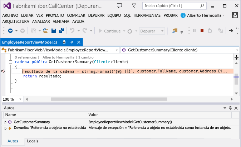
Task: Open the EDITAR menu
Action: click(x=27, y=15)
